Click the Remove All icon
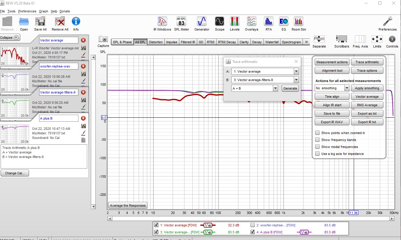This screenshot has width=401, height=240. 60,22
